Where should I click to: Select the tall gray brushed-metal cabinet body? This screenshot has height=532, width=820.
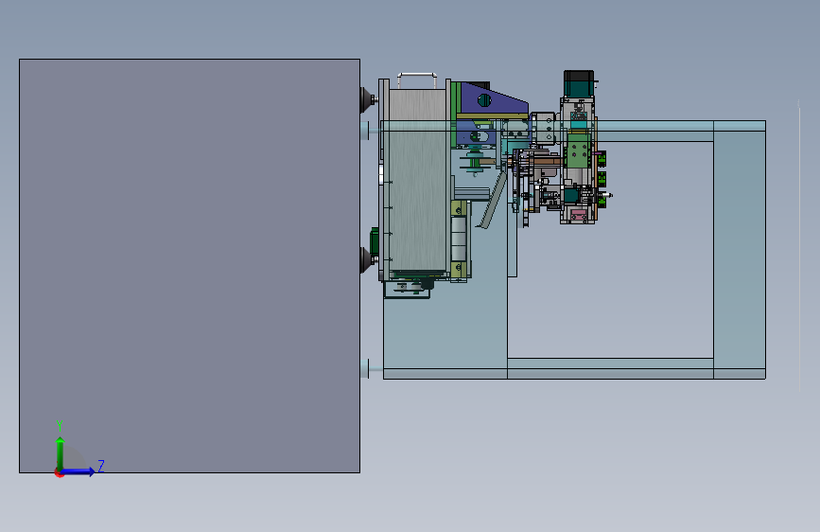(x=417, y=181)
